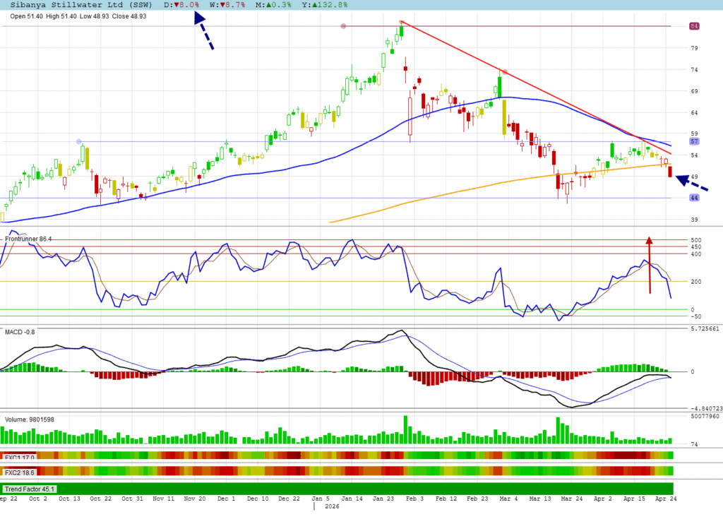Click the FXC2 18.6 heatmap label
The width and height of the screenshot is (723, 519).
[19, 472]
